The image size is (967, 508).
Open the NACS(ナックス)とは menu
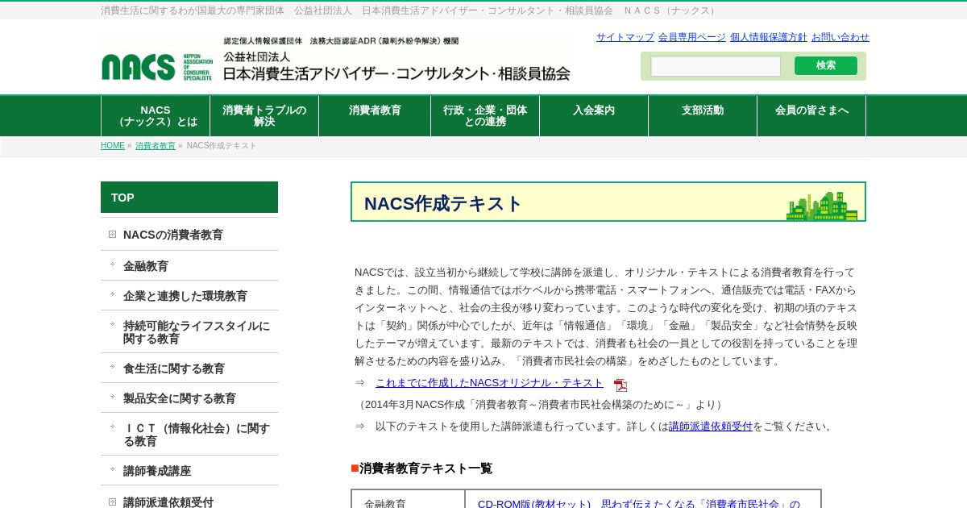pyautogui.click(x=156, y=116)
